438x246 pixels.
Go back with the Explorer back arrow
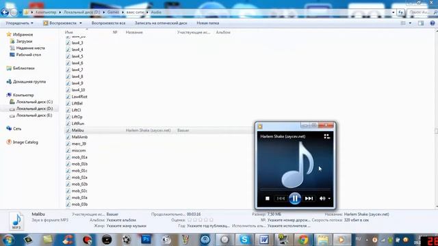coord(5,12)
